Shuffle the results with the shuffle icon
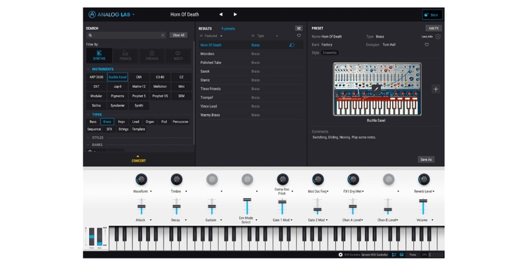The height and width of the screenshot is (268, 528). tap(299, 28)
